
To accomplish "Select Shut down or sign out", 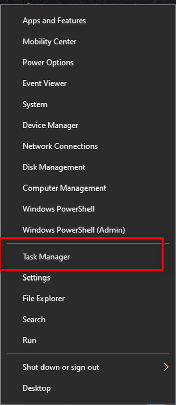I will (x=61, y=367).
